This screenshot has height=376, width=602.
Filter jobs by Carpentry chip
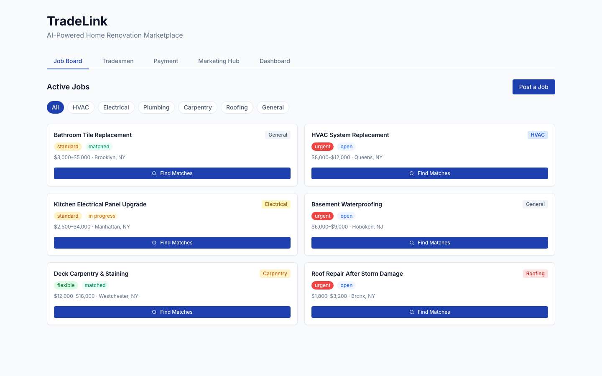[x=198, y=107]
